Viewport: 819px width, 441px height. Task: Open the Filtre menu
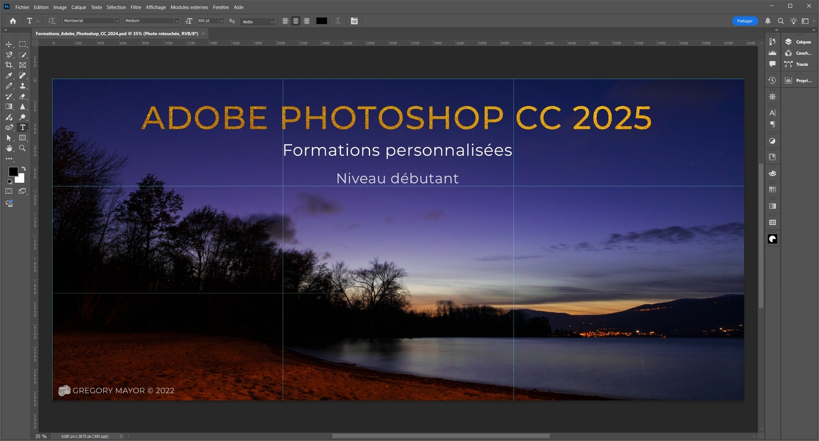136,7
